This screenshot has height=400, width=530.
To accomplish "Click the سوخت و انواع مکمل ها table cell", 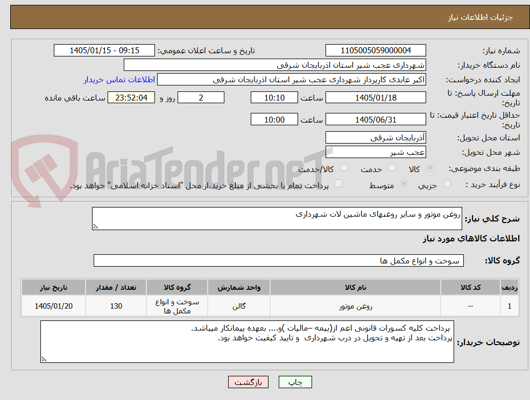I will [177, 306].
